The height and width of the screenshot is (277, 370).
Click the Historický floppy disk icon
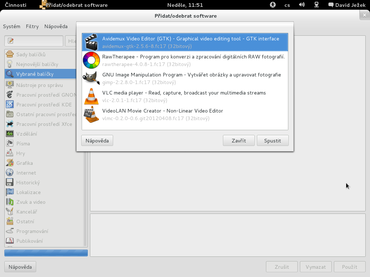click(10, 182)
